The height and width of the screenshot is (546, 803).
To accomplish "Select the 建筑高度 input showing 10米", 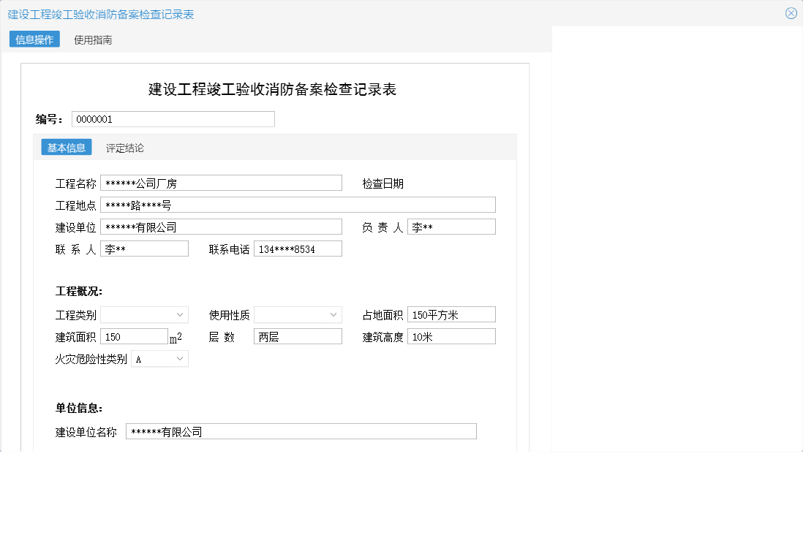I will (x=451, y=335).
